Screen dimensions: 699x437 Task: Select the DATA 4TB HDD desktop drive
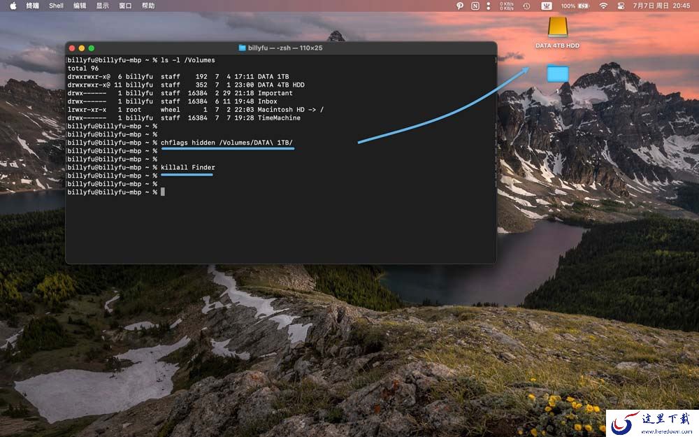click(x=557, y=32)
